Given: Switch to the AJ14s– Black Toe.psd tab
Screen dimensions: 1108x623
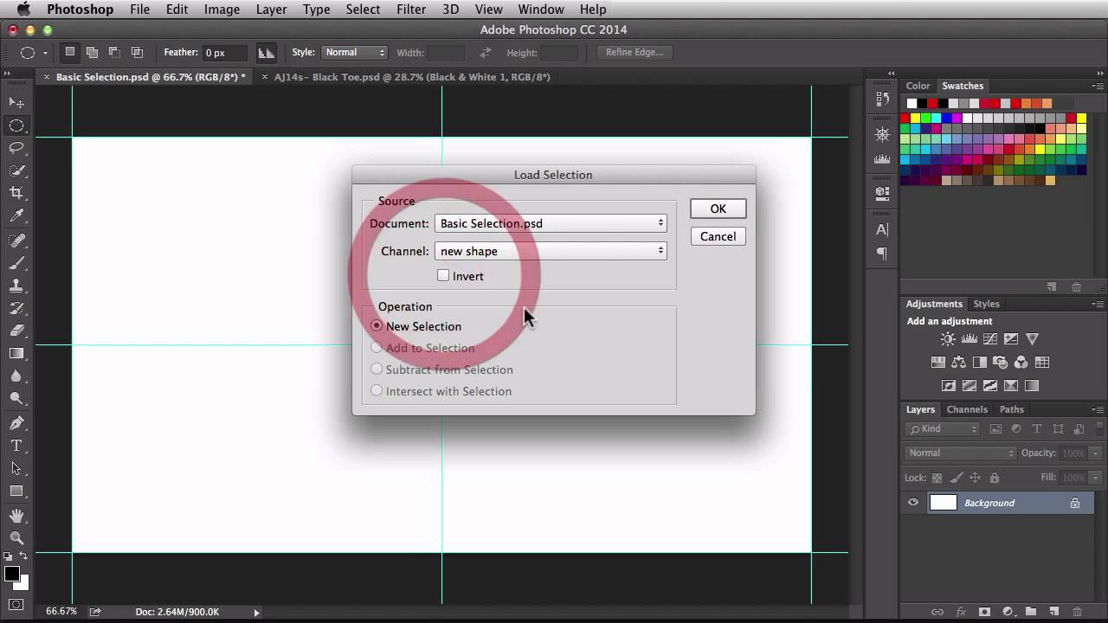Looking at the screenshot, I should [x=411, y=77].
